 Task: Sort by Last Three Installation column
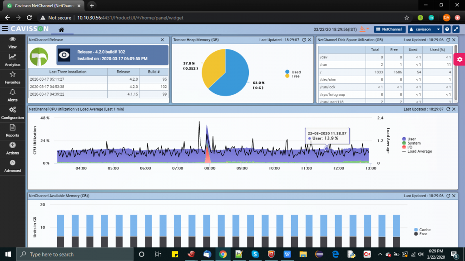[68, 72]
